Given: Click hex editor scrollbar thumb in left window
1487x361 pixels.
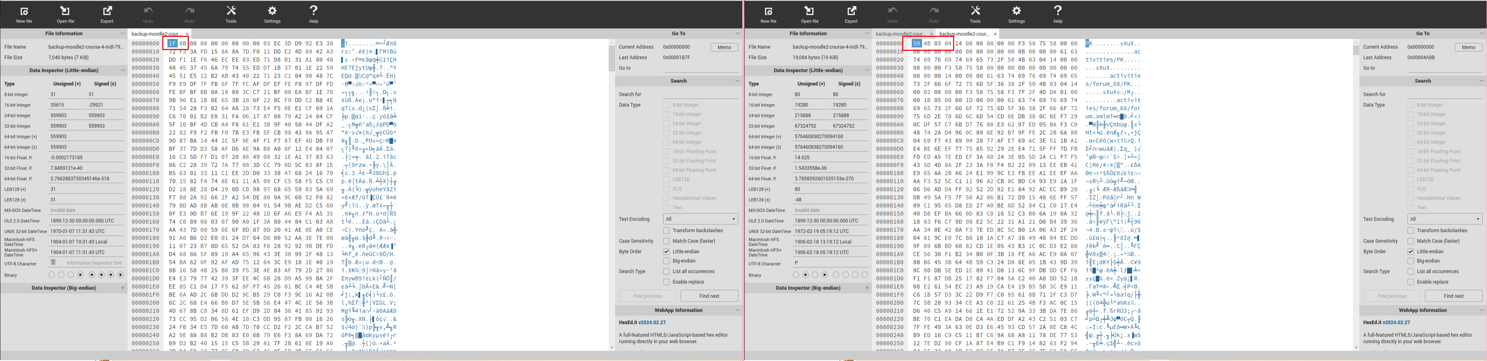Looking at the screenshot, I should coord(612,58).
